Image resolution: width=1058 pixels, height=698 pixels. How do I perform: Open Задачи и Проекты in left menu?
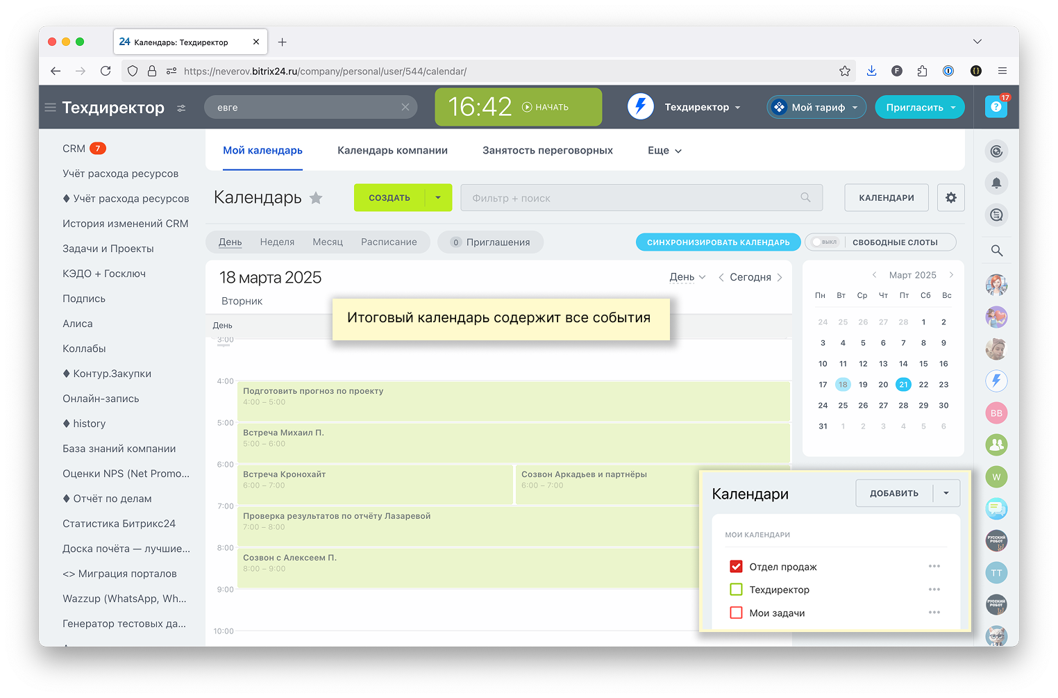(x=108, y=249)
